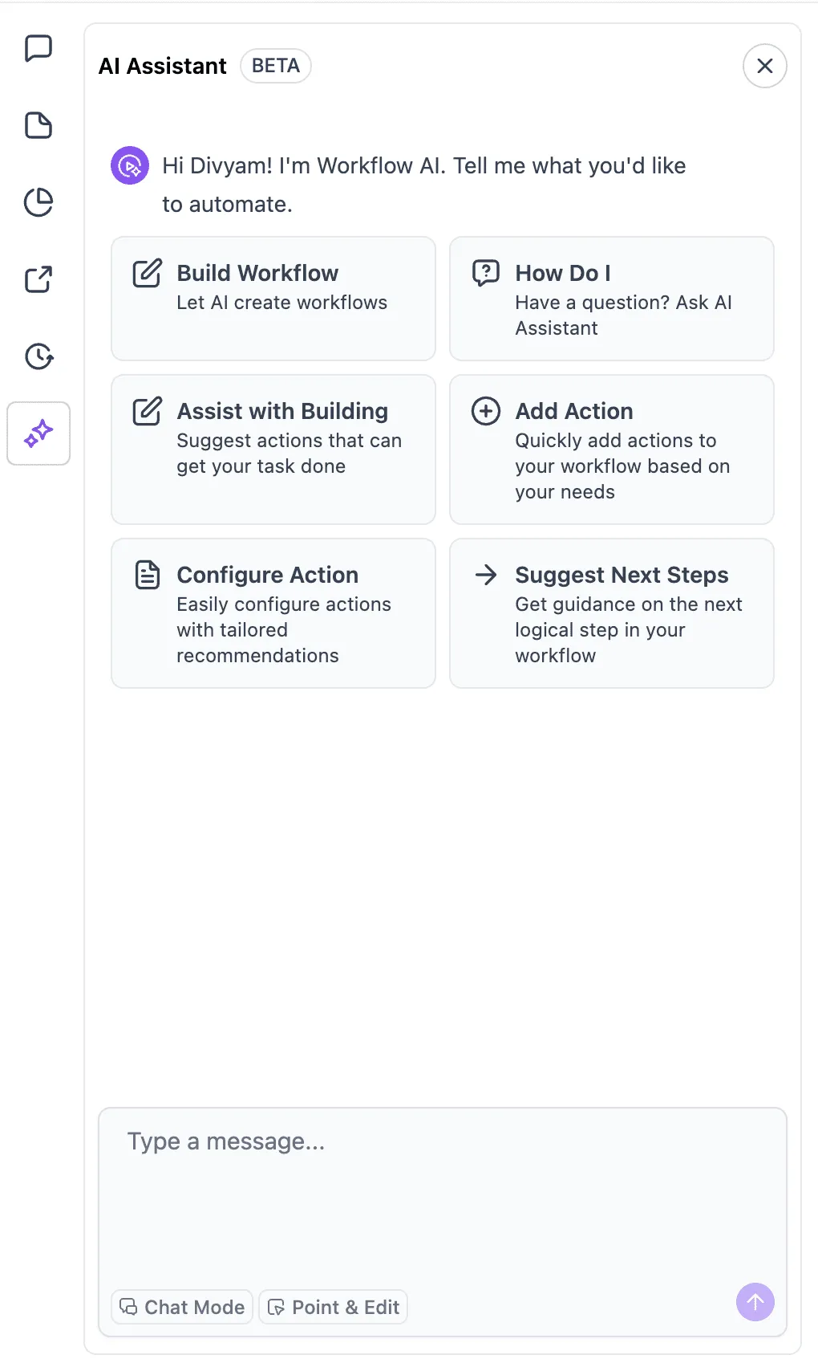The height and width of the screenshot is (1363, 818).
Task: Enable Point & Edit mode
Action: point(333,1307)
